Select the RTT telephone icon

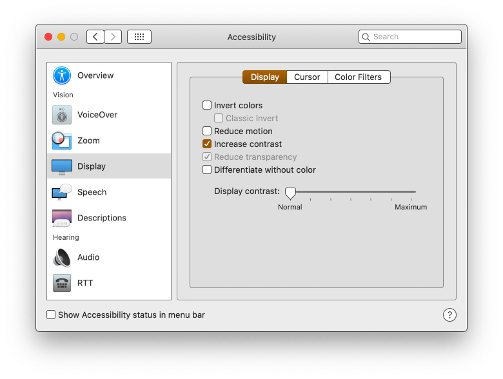(x=62, y=283)
